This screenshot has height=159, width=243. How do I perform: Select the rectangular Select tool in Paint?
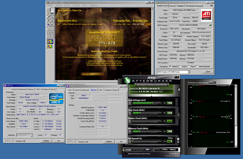(x=52, y=9)
